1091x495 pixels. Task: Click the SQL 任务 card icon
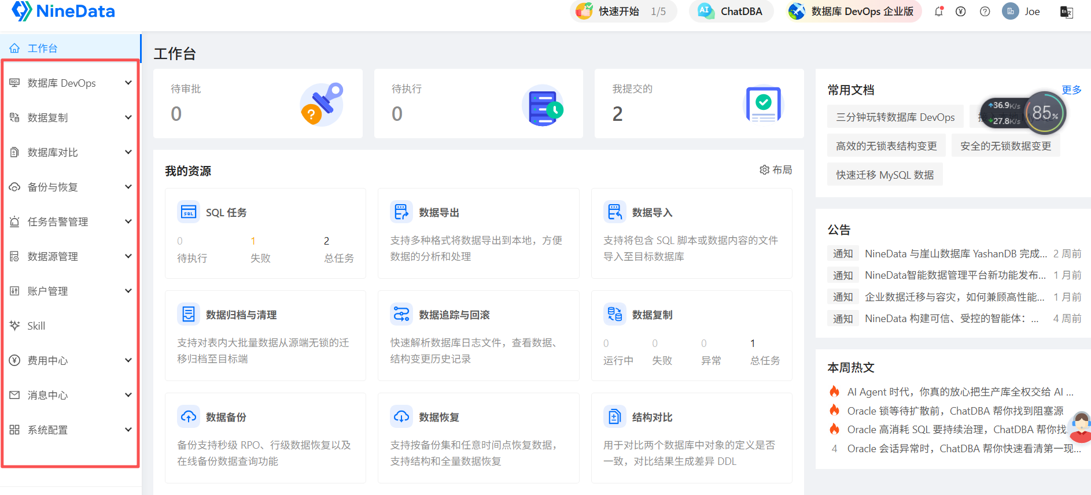coord(189,212)
